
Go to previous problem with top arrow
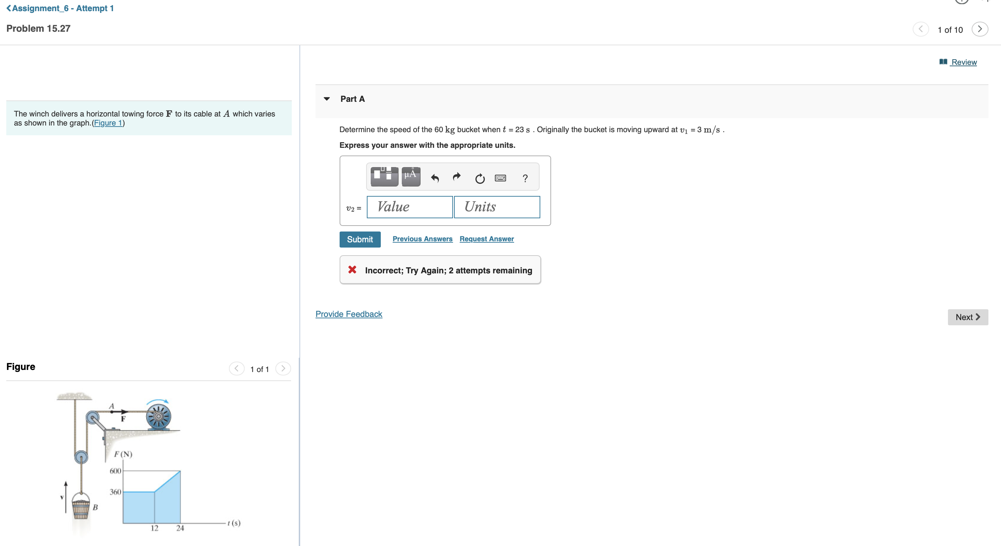(921, 29)
